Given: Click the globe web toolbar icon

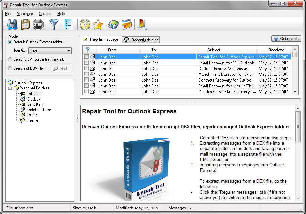Looking at the screenshot, I should click(x=114, y=24).
